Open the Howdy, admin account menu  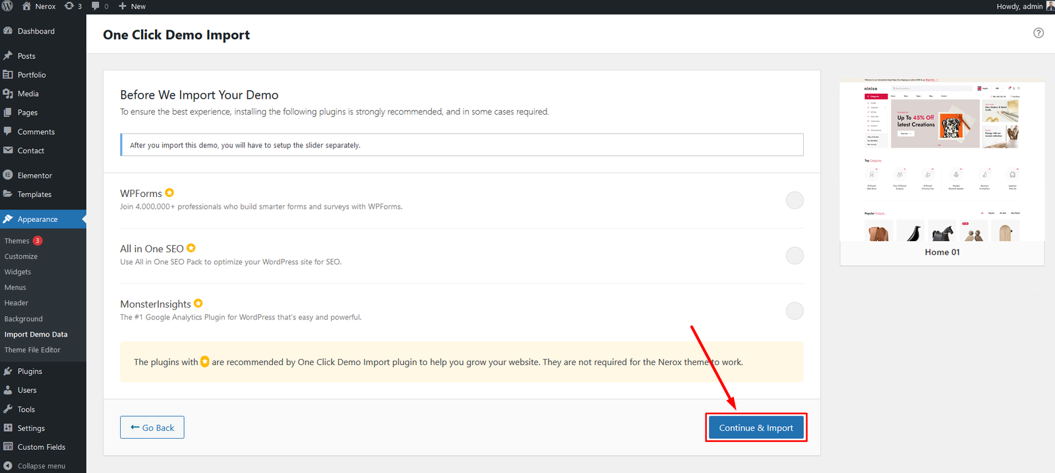(1025, 6)
